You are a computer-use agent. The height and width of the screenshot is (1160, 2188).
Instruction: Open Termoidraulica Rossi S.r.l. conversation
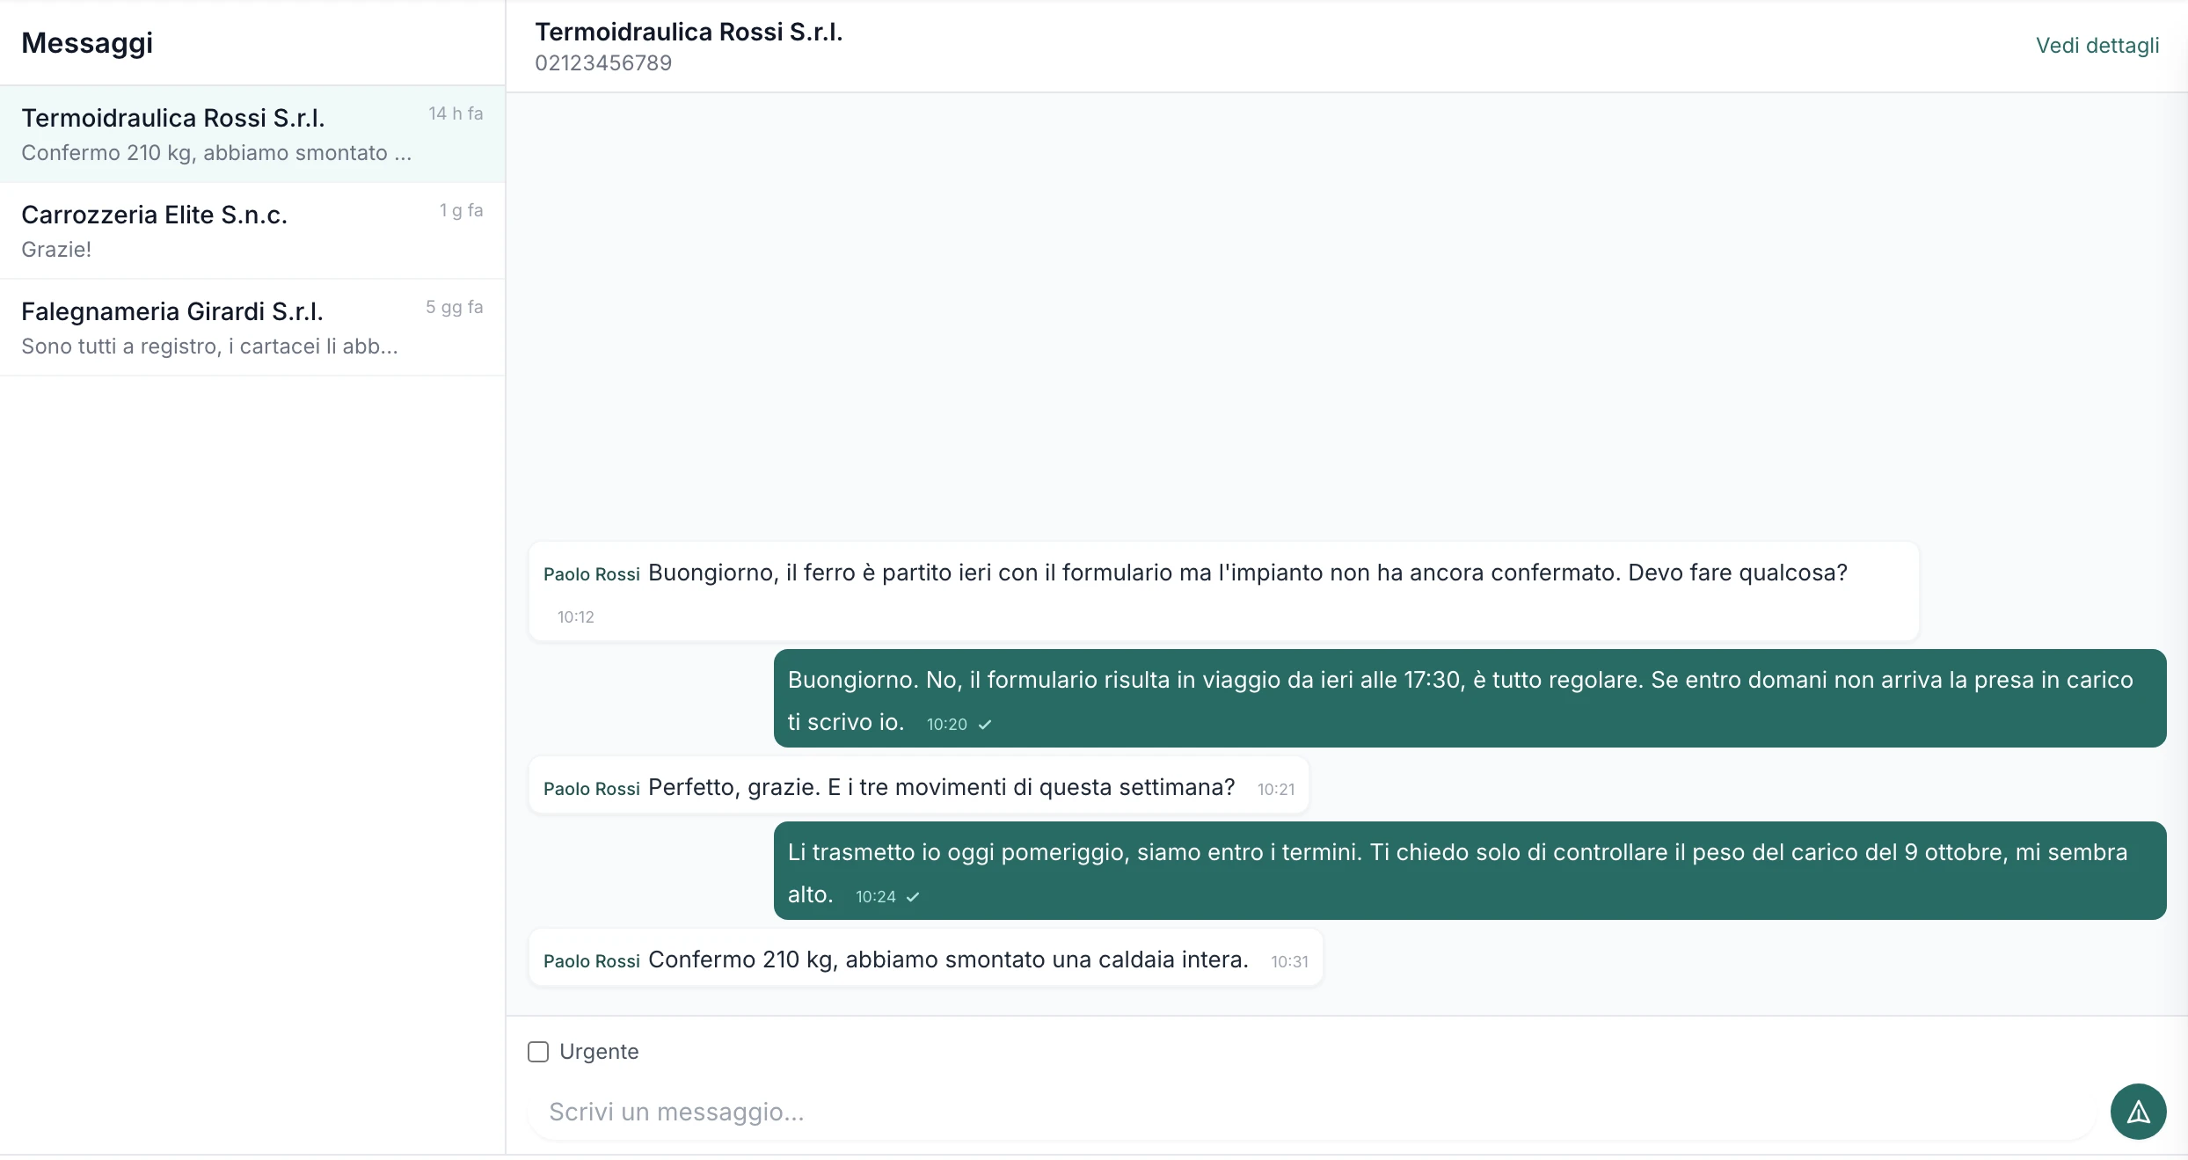pos(252,135)
